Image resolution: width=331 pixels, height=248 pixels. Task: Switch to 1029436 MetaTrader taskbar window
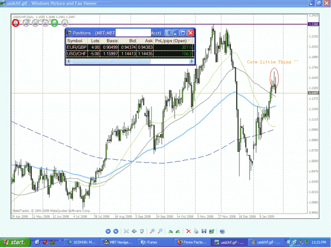click(81, 242)
